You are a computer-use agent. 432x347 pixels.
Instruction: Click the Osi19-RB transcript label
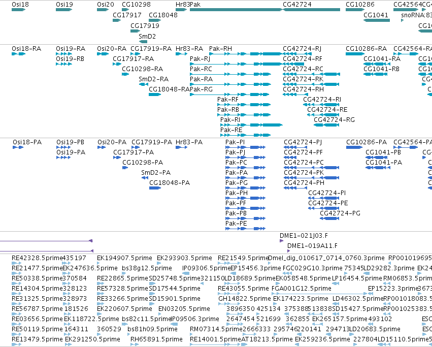click(70, 59)
